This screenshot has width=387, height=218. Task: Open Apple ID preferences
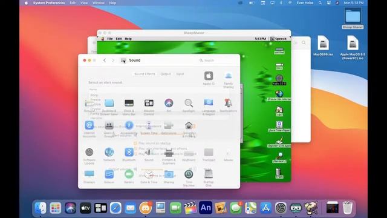pos(209,78)
